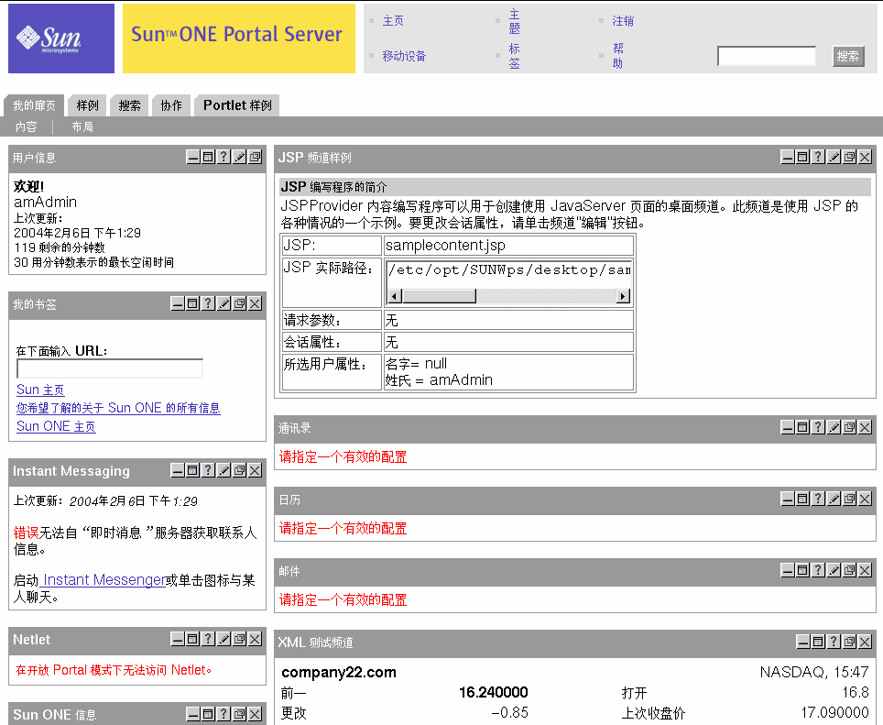Edit the 通讯录 channel configuration
The width and height of the screenshot is (883, 725).
coord(834,427)
